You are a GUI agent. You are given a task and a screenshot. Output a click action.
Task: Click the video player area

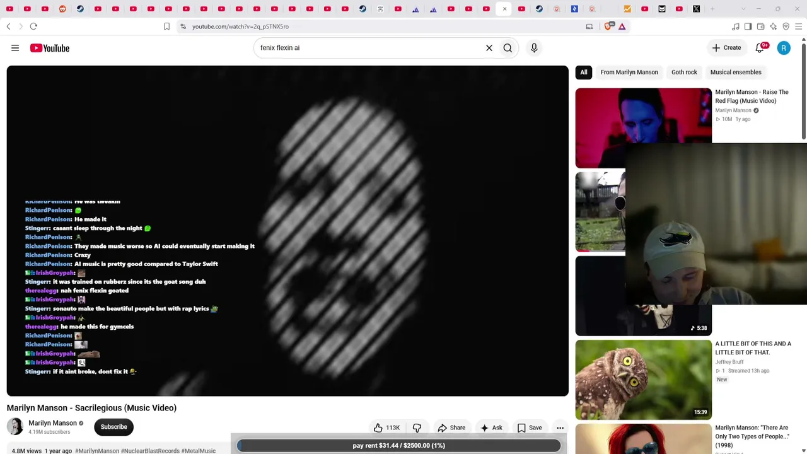click(287, 231)
